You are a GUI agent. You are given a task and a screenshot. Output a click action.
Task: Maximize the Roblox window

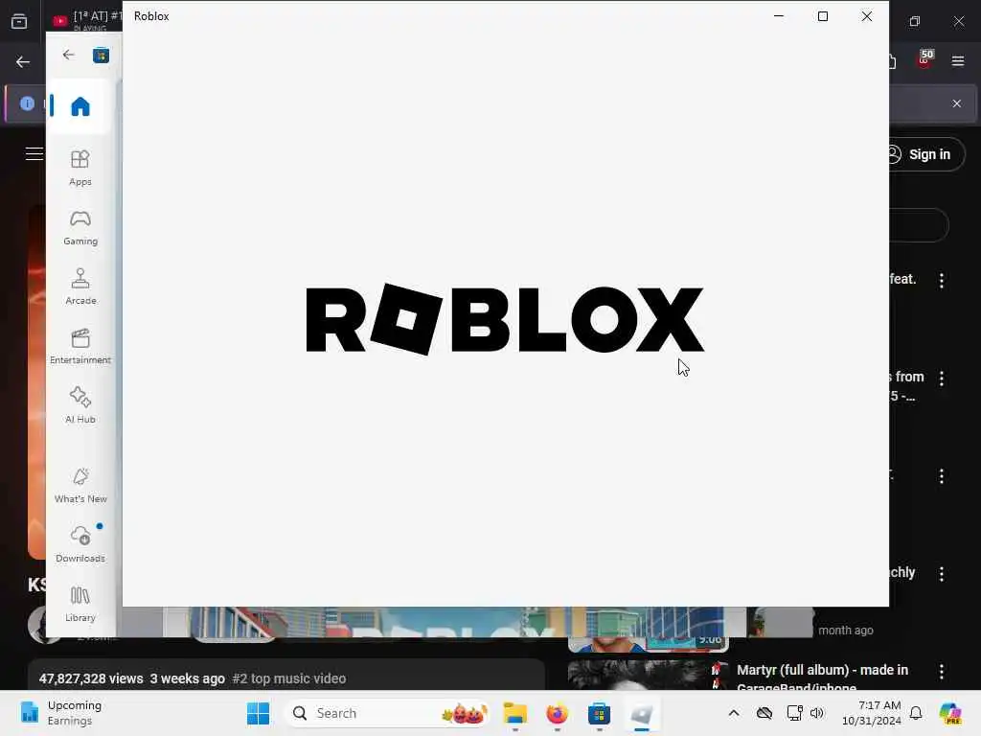pos(823,16)
